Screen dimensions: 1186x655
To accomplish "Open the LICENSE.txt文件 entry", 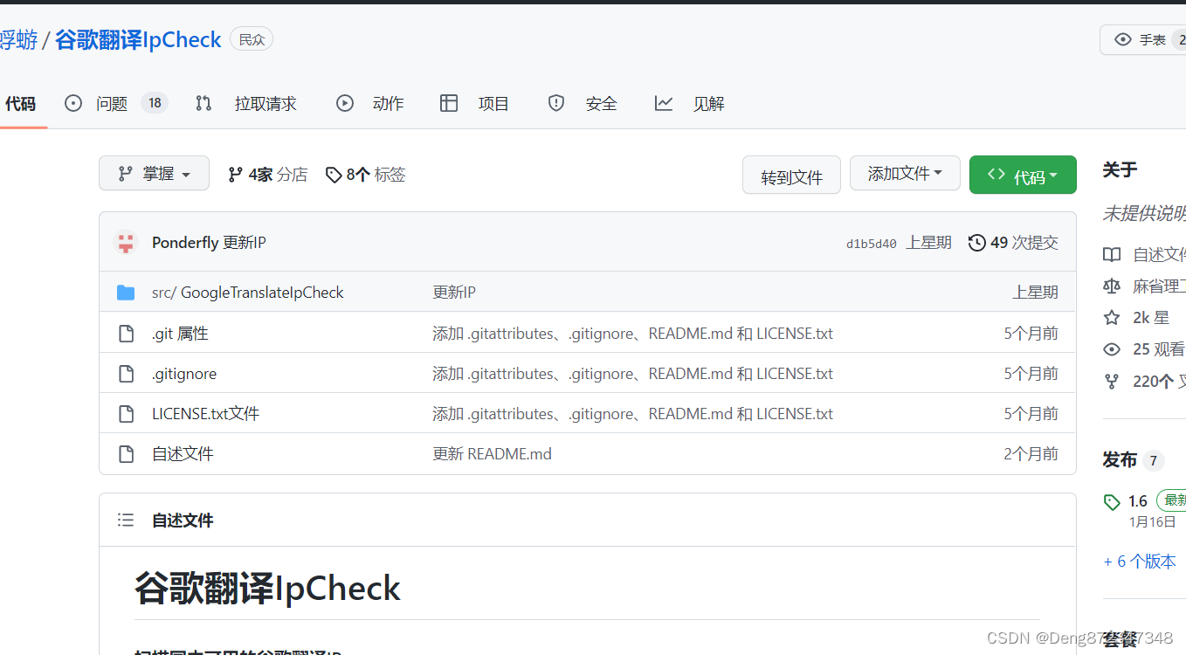I will pos(205,414).
